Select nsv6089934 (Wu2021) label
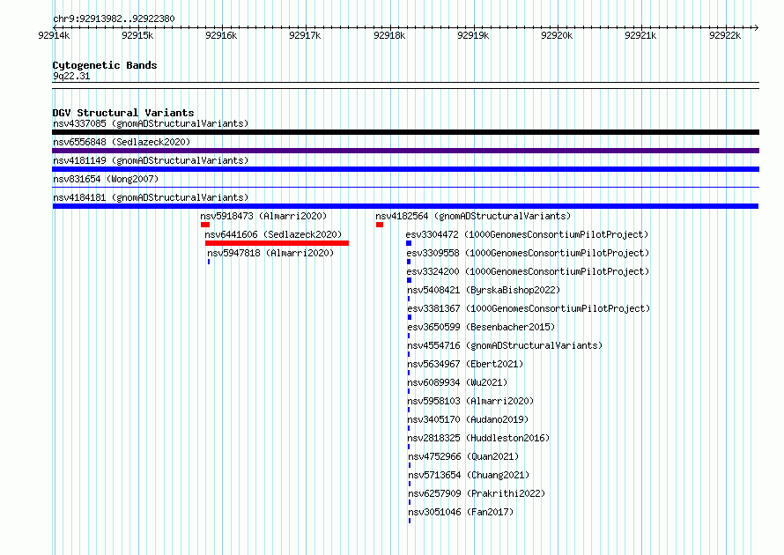Viewport: 784px width, 555px height. (x=457, y=382)
